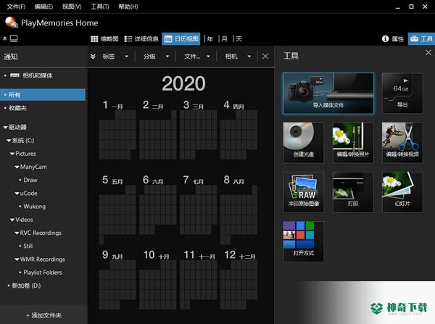Switch calendar to 年 year view
435x324 pixels.
point(210,39)
